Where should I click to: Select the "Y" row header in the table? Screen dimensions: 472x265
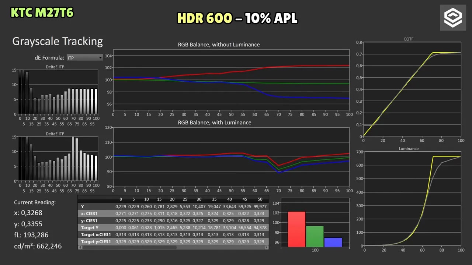pyautogui.click(x=83, y=206)
